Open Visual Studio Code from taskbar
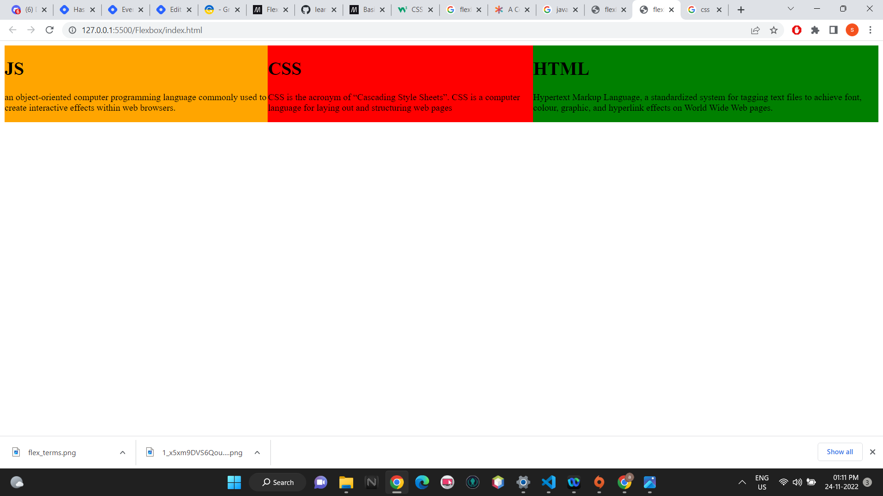883x496 pixels. pyautogui.click(x=549, y=482)
